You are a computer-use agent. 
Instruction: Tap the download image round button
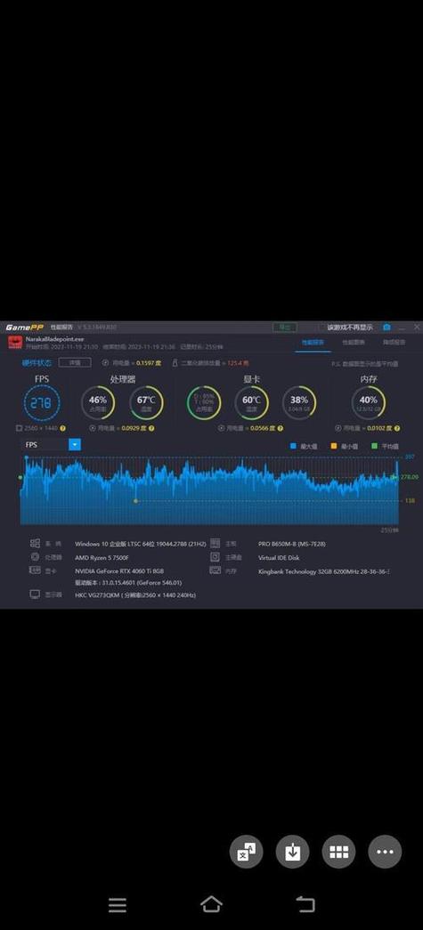pyautogui.click(x=292, y=852)
